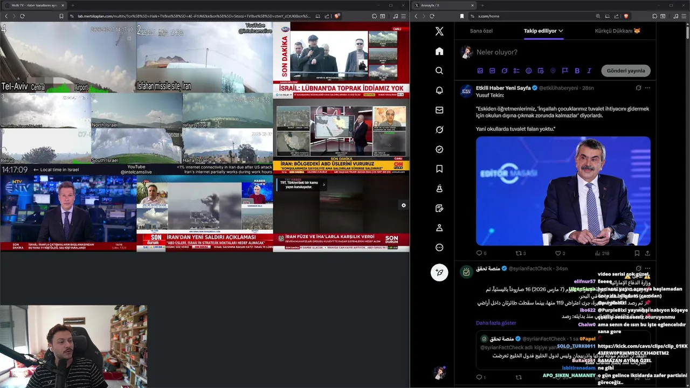Open Messages envelope in X sidebar
Image resolution: width=690 pixels, height=388 pixels.
click(x=439, y=110)
